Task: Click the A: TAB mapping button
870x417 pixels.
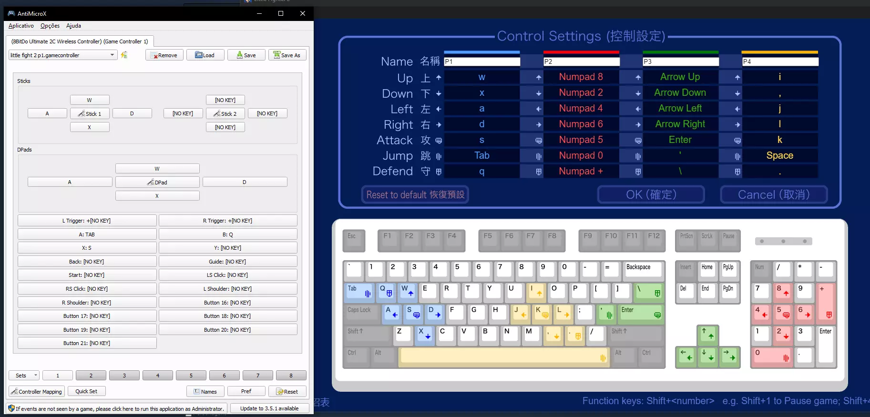Action: 87,234
